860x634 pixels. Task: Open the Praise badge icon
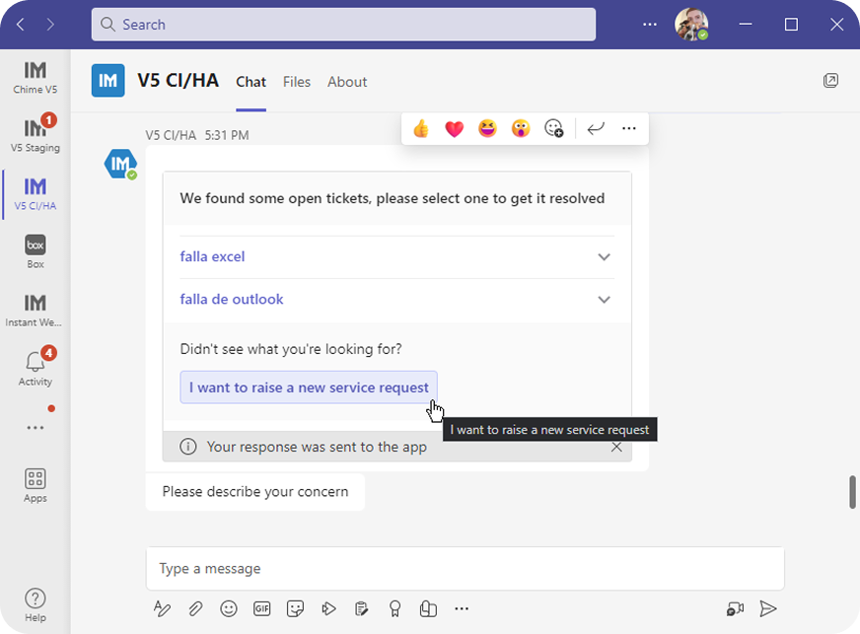pos(394,608)
